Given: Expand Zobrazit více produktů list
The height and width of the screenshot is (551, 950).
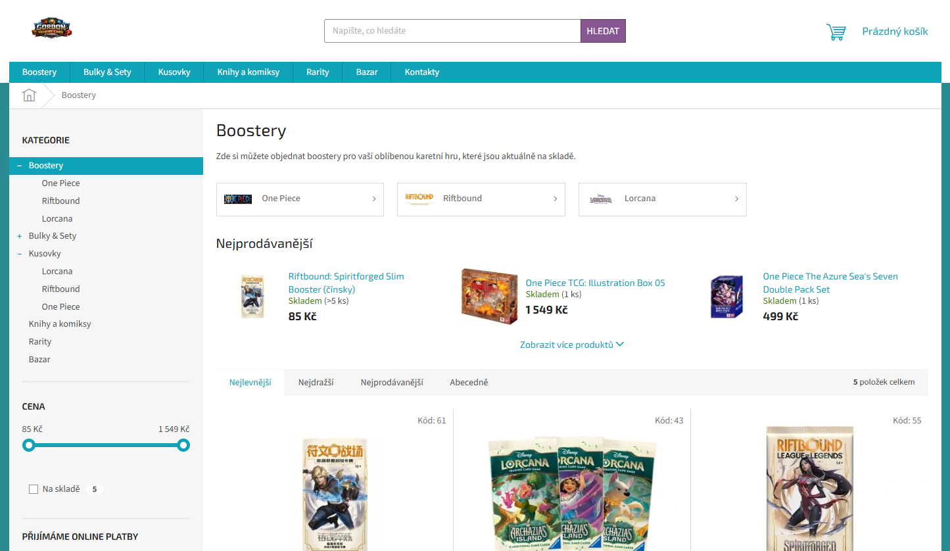Looking at the screenshot, I should pos(571,345).
